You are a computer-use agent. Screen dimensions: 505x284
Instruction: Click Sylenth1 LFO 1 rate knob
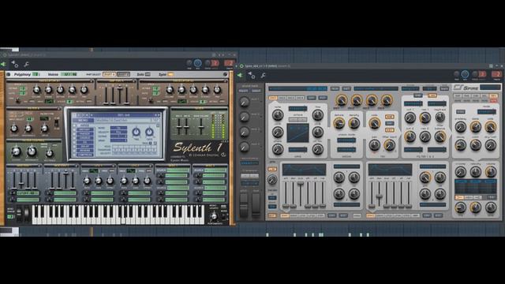click(87, 181)
